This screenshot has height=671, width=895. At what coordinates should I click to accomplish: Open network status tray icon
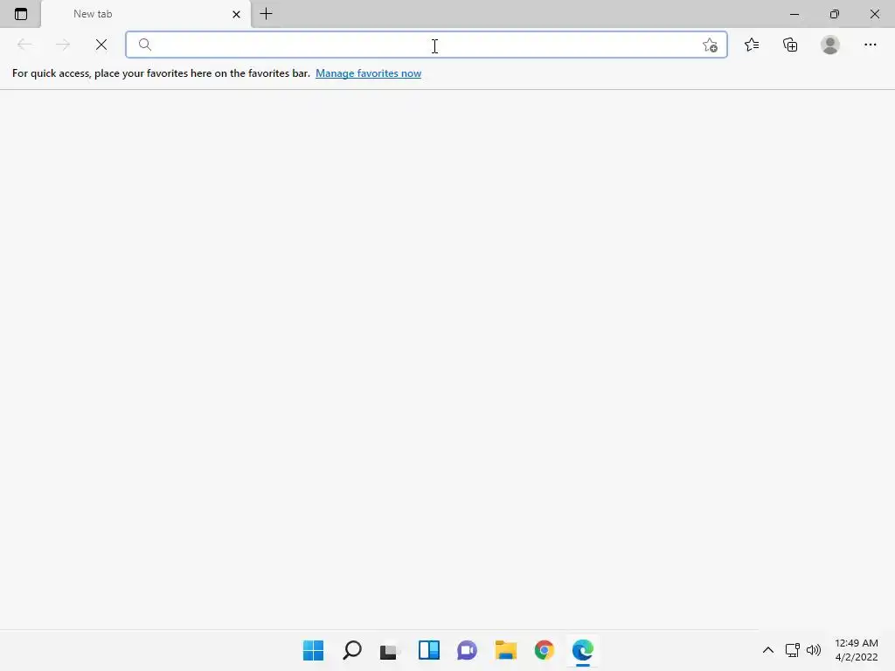pos(792,650)
